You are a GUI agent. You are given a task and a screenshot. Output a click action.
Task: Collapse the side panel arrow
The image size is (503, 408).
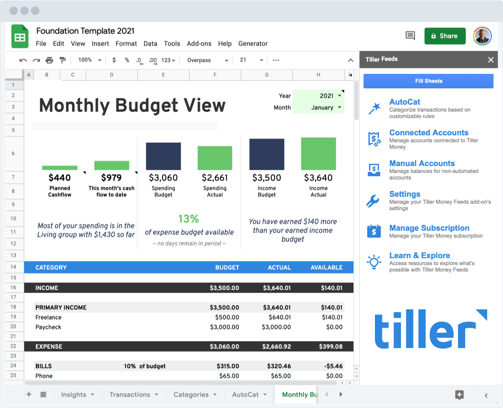486,395
